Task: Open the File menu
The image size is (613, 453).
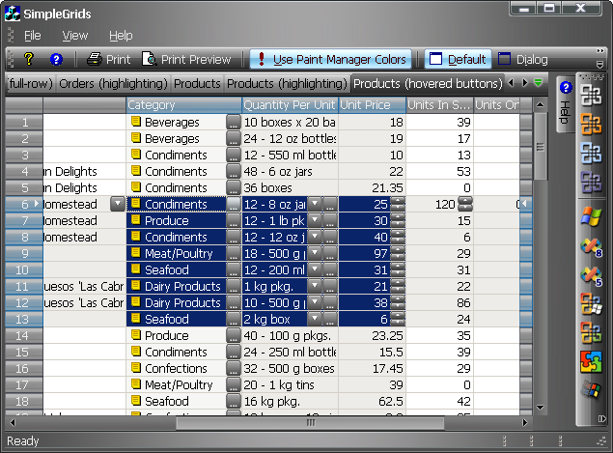Action: [33, 36]
